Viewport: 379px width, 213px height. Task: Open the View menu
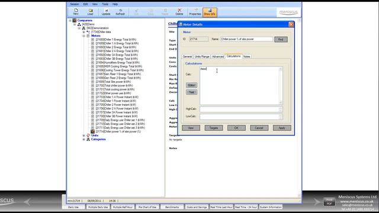(x=95, y=4)
